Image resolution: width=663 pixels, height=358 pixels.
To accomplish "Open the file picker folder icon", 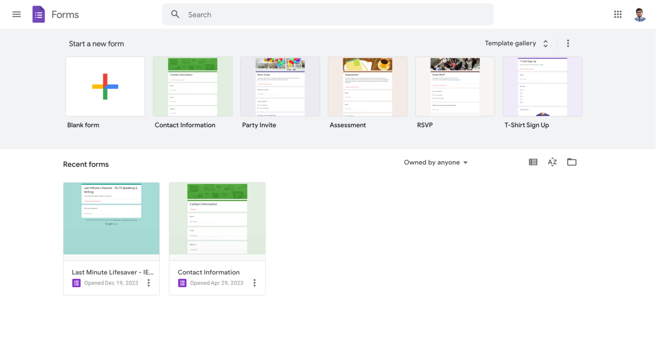I will tap(571, 162).
